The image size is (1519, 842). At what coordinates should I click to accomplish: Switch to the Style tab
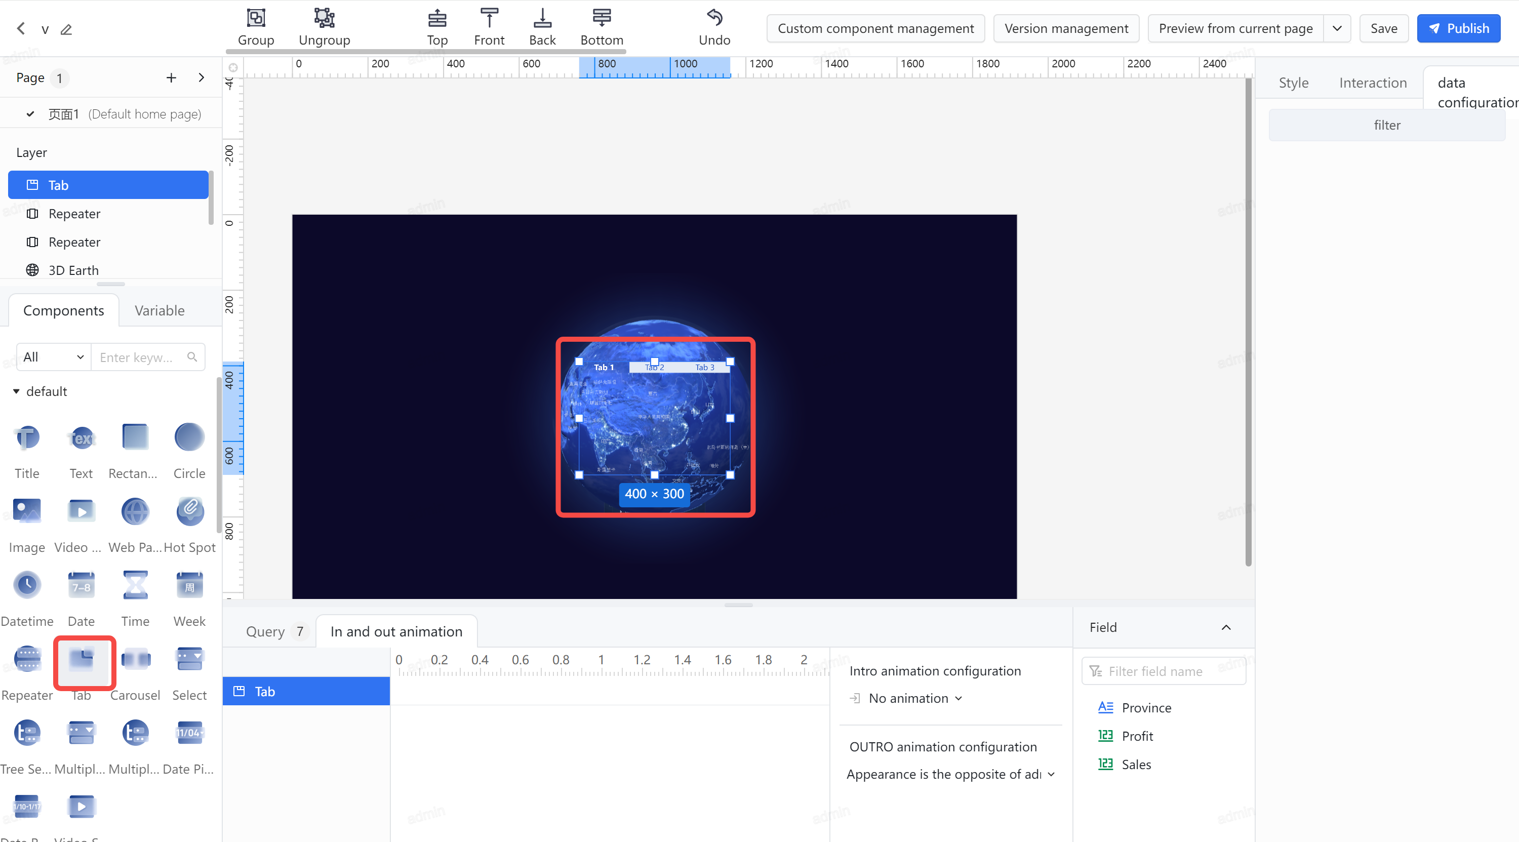1293,83
